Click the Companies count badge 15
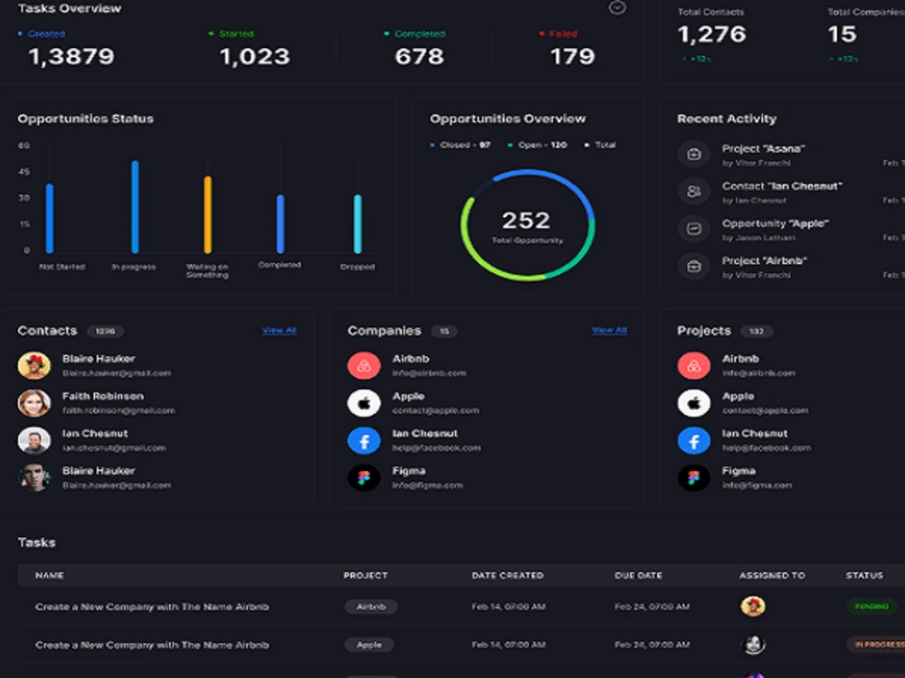Screen dimensions: 905x678 tap(443, 331)
